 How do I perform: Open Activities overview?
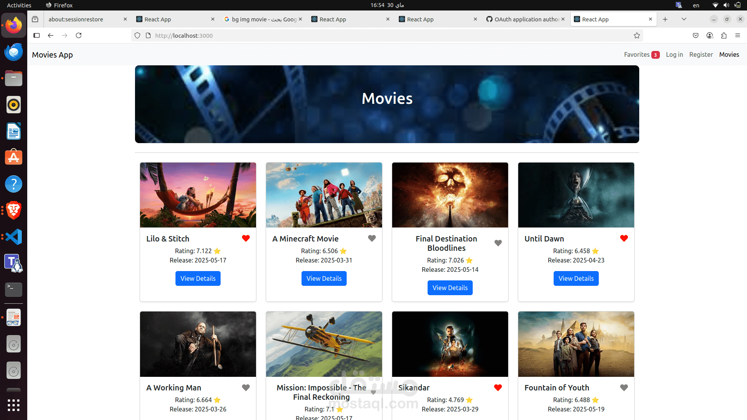coord(19,5)
